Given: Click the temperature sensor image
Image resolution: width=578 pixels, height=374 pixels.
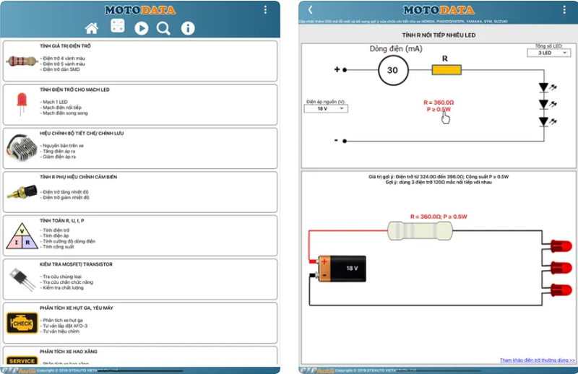Looking at the screenshot, I should pyautogui.click(x=22, y=191).
